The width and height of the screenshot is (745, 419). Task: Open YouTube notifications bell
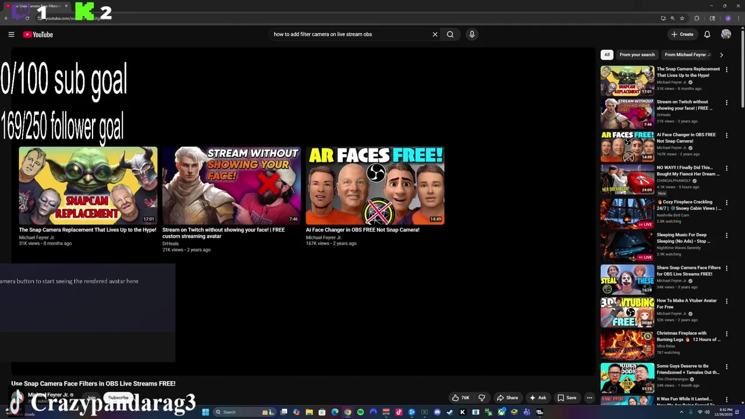click(x=707, y=34)
